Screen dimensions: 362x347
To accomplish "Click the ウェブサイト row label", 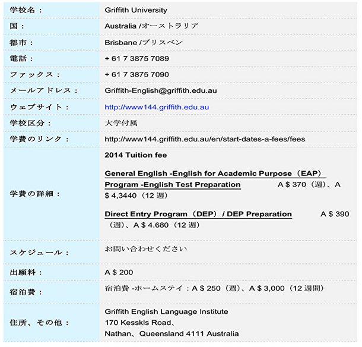I will pyautogui.click(x=39, y=108).
